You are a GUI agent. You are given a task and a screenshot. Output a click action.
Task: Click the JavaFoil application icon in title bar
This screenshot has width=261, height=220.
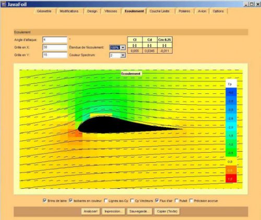click(4, 4)
